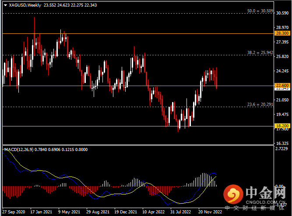Click the 29 Aug 2021 date label
292x216 pixels.
97,211
